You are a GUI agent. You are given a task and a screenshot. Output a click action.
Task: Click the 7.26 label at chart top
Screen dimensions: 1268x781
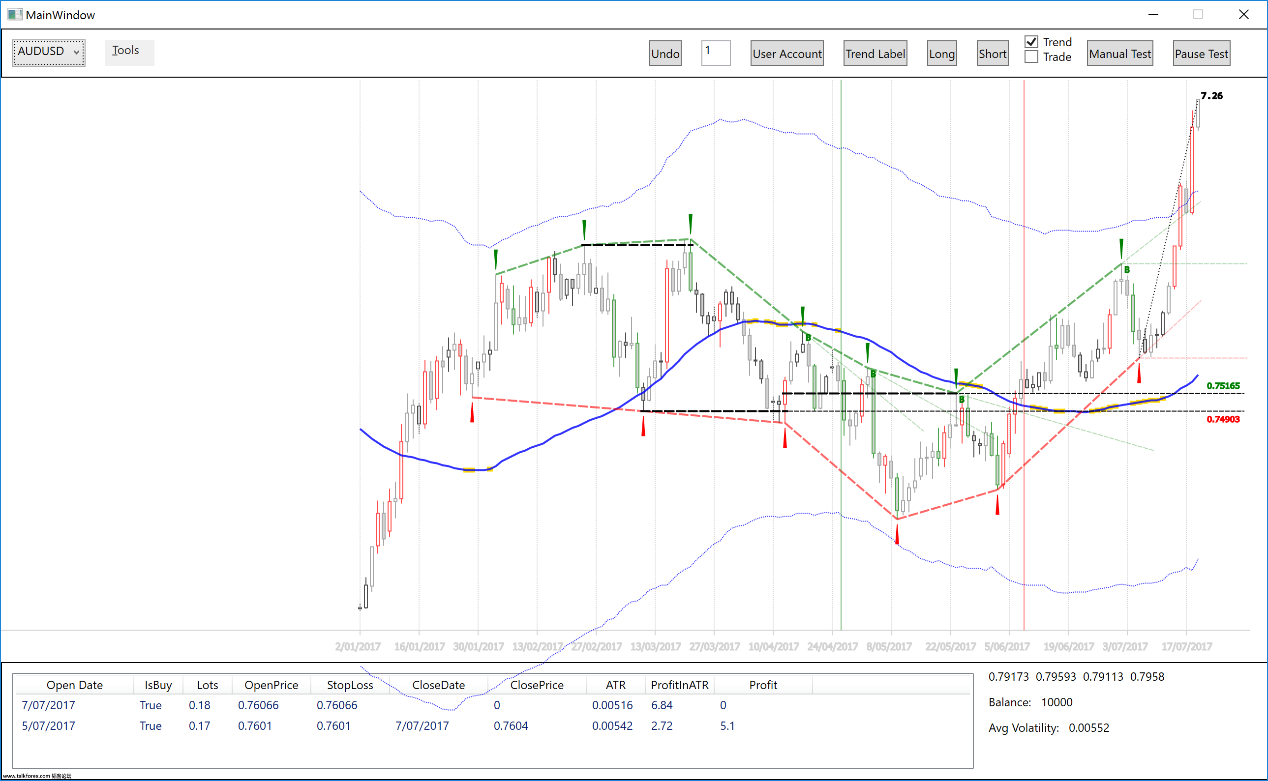tap(1211, 95)
